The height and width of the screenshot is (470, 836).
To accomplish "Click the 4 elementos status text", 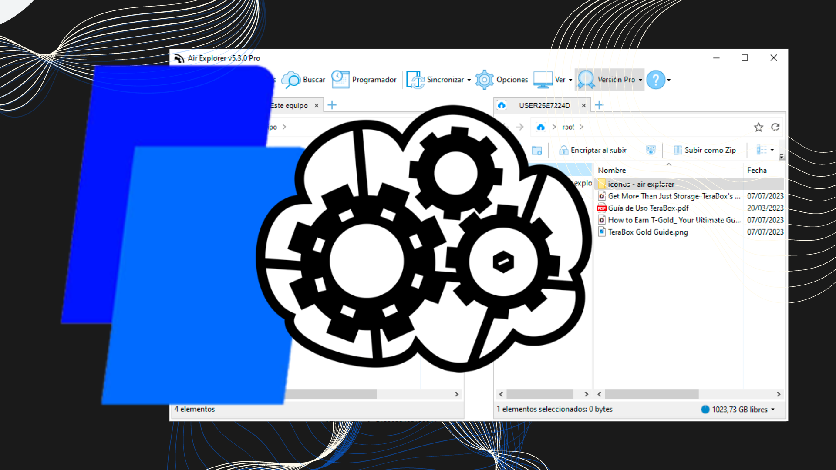I will [x=195, y=409].
